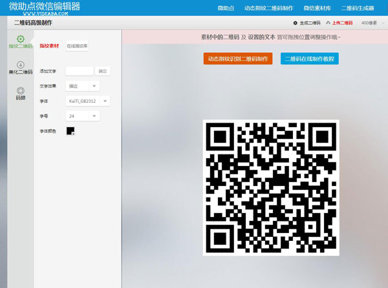The width and height of the screenshot is (388, 288).
Task: Open the 二维码生成器 navigation item
Action: click(x=358, y=8)
